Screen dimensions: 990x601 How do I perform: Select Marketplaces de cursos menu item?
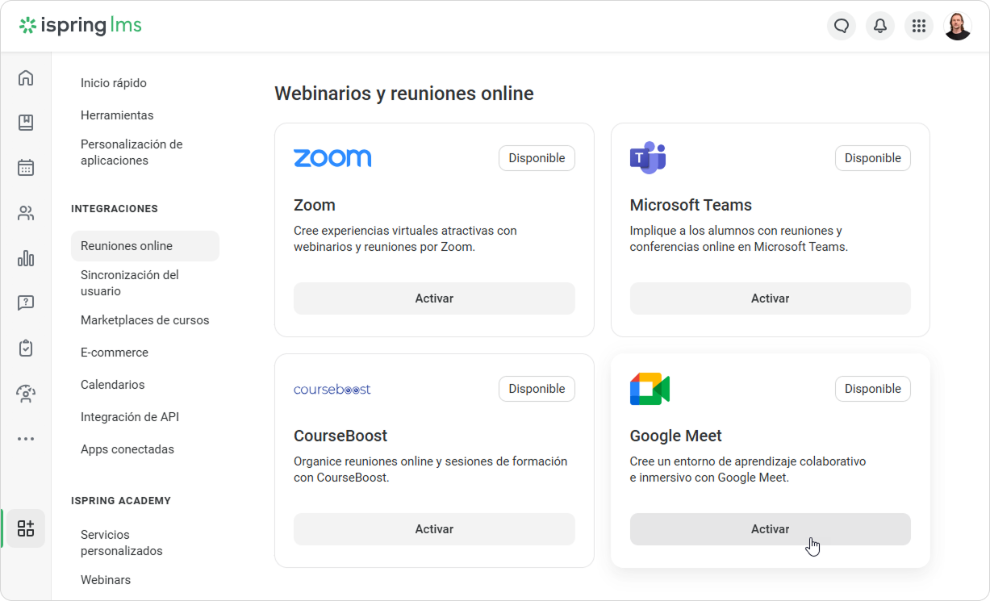pos(145,320)
